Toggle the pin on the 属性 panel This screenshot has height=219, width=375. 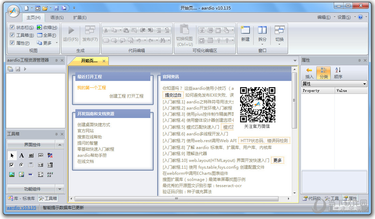click(x=359, y=60)
